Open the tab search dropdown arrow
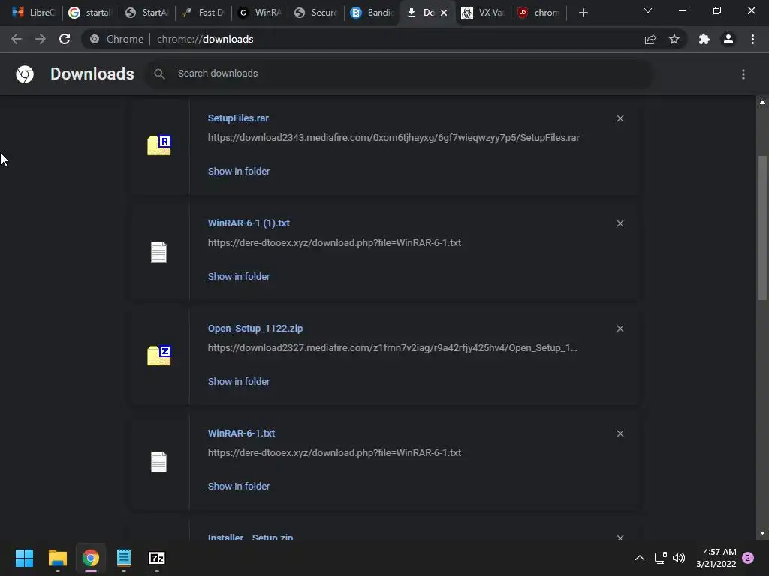The image size is (769, 576). pyautogui.click(x=648, y=10)
